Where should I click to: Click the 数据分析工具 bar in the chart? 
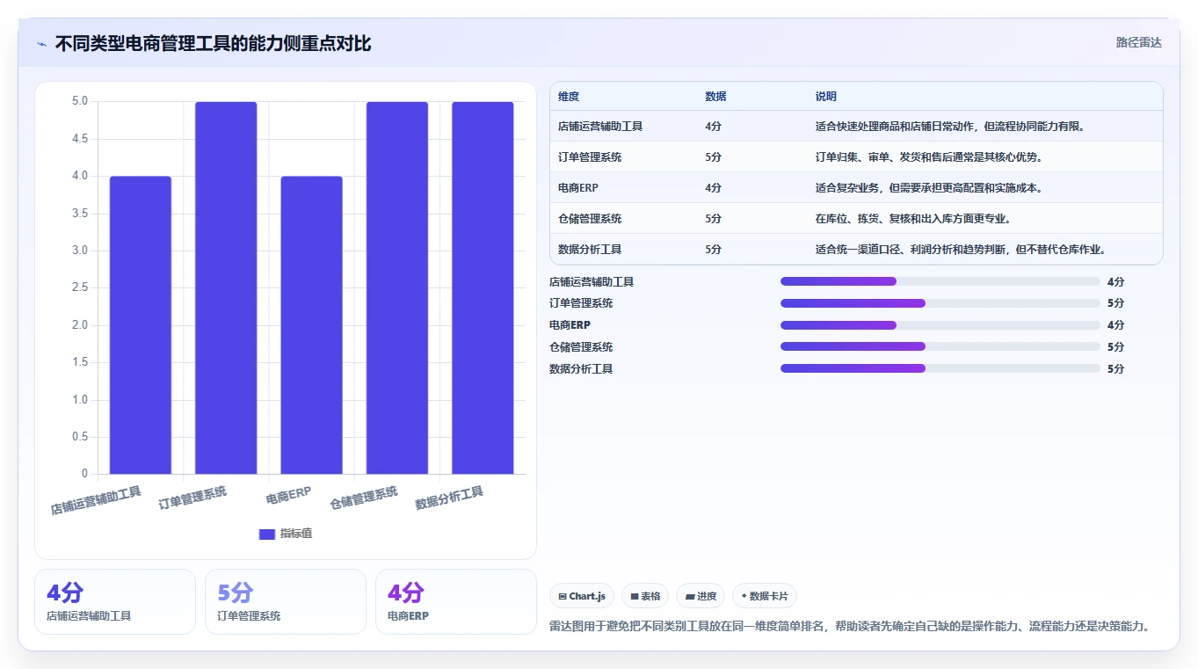tap(483, 288)
